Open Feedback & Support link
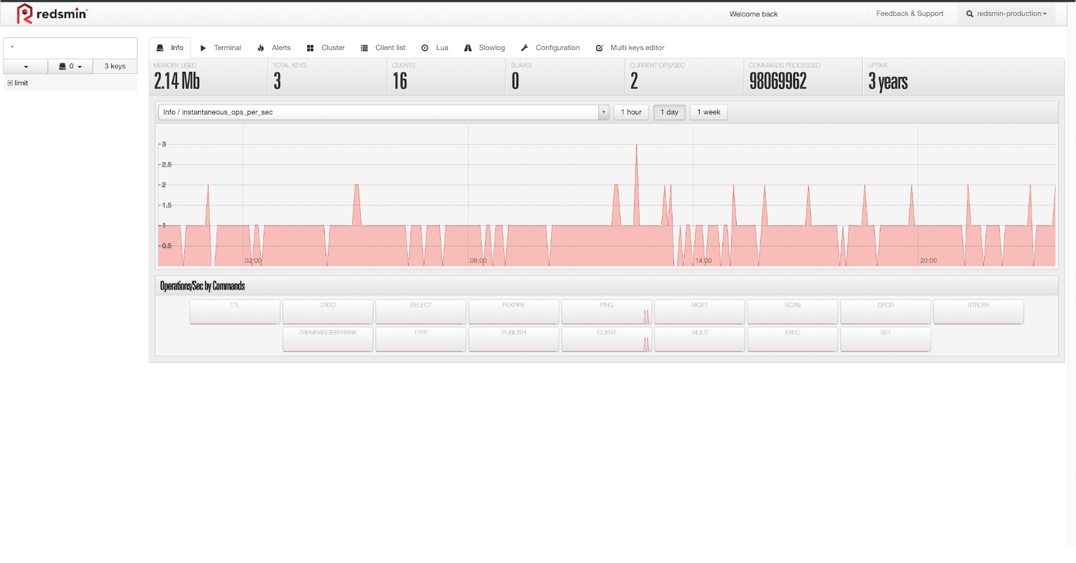The image size is (1076, 563). pyautogui.click(x=909, y=14)
